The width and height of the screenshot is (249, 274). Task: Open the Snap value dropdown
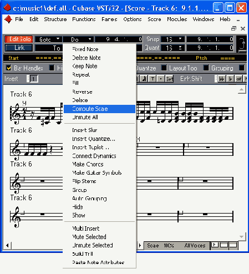pos(173,39)
